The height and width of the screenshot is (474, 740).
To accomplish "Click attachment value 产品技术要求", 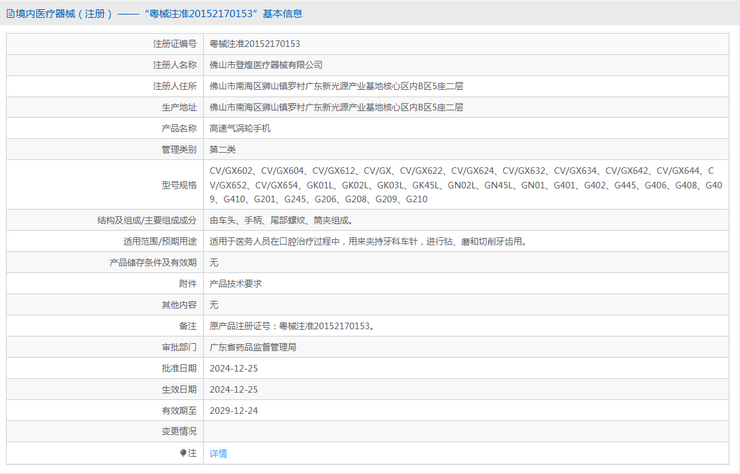I will pyautogui.click(x=235, y=284).
